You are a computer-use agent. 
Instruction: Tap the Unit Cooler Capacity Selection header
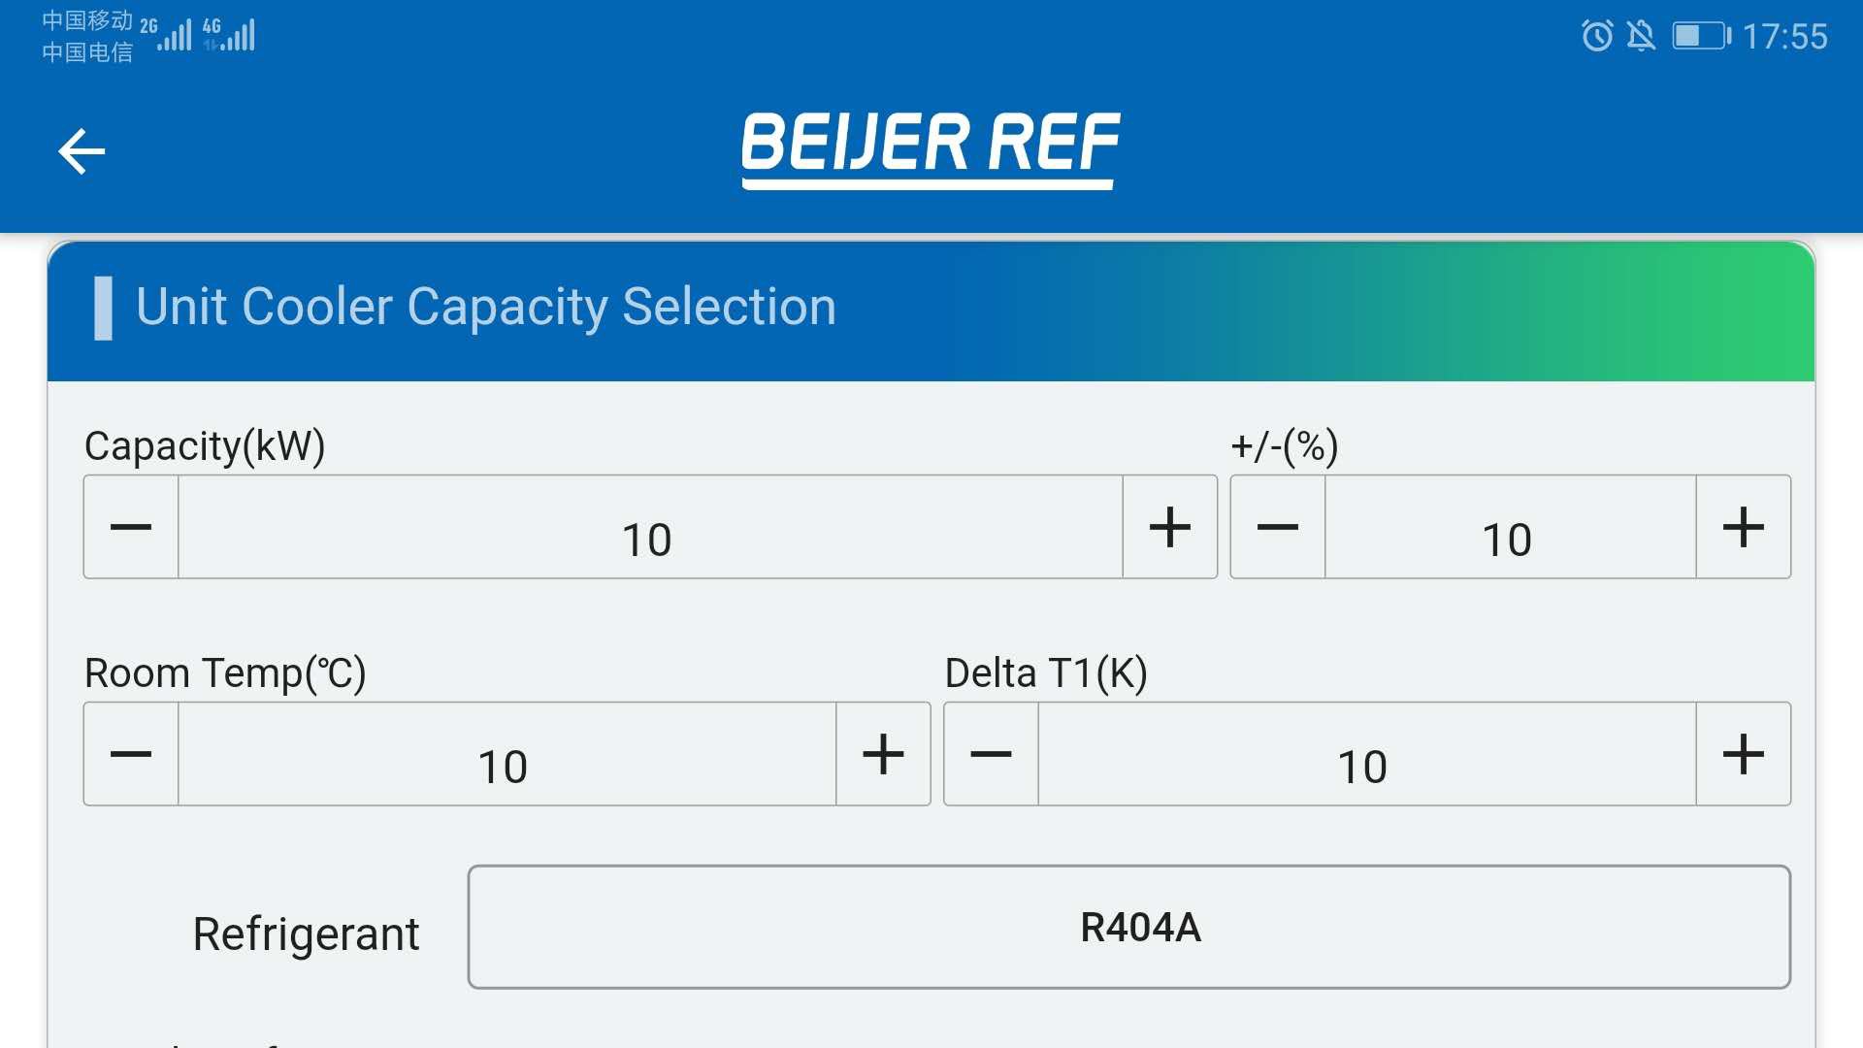tap(485, 306)
